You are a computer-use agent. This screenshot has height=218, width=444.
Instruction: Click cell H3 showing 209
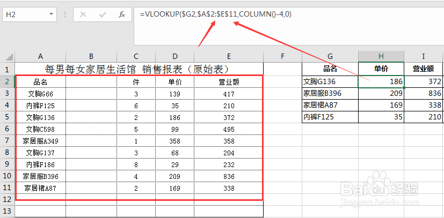(x=381, y=94)
